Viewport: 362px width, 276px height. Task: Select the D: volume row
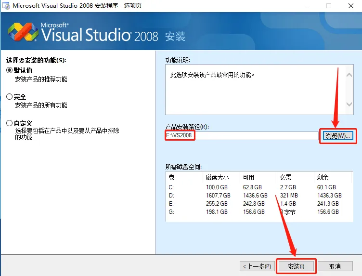coord(259,196)
